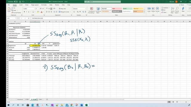Click the Merge & Center button

pos(64,12)
